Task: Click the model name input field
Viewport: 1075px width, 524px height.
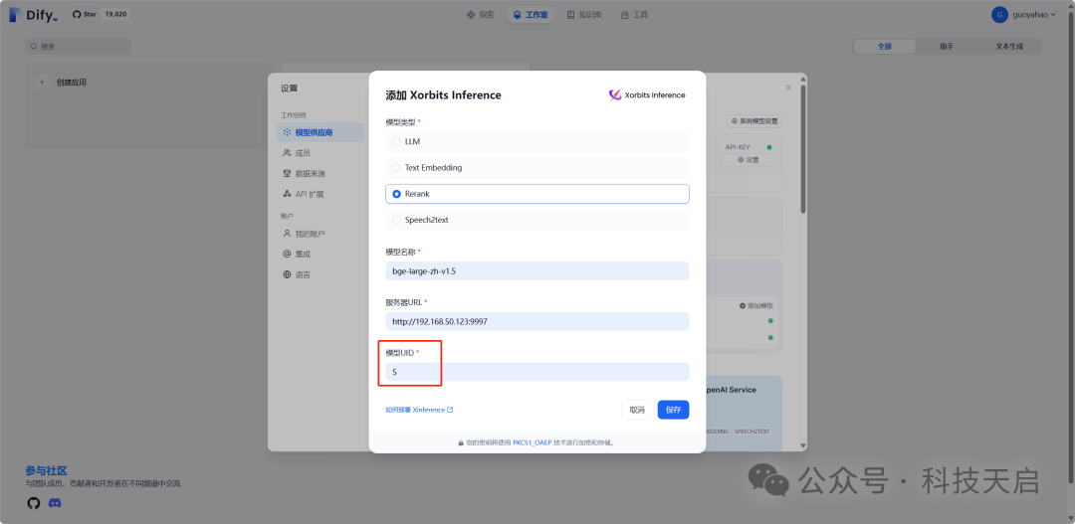Action: pyautogui.click(x=537, y=270)
